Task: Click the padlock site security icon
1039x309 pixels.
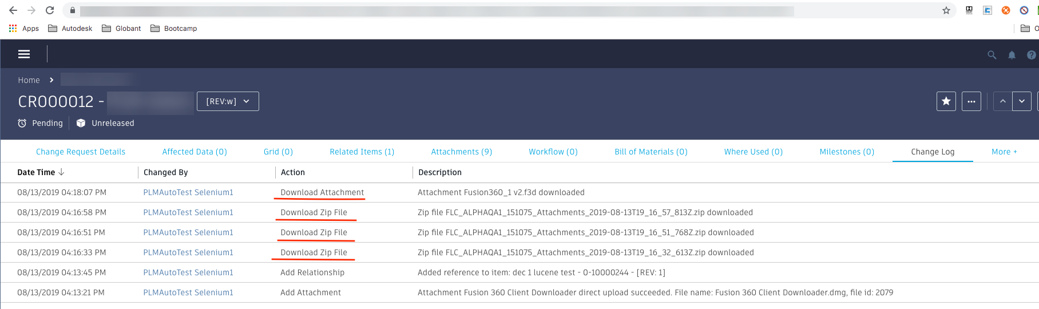Action: (x=73, y=10)
